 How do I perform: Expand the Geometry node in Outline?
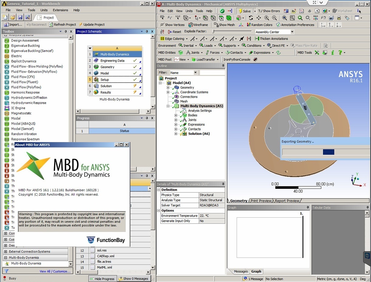tap(168, 87)
